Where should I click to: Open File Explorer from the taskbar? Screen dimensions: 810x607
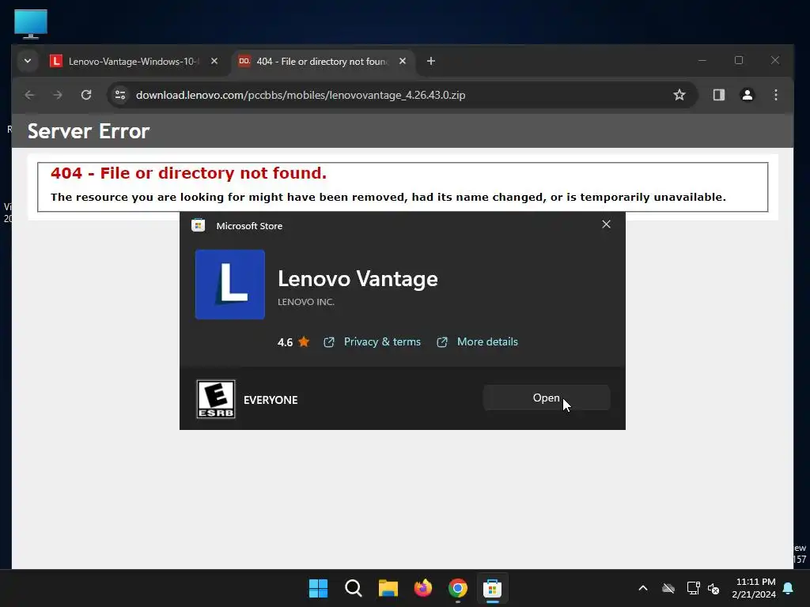(x=388, y=588)
